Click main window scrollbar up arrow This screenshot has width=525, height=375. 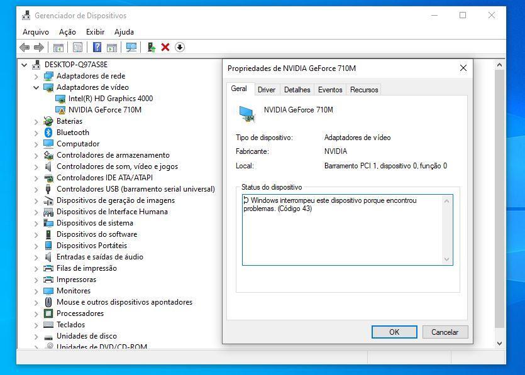[x=500, y=65]
